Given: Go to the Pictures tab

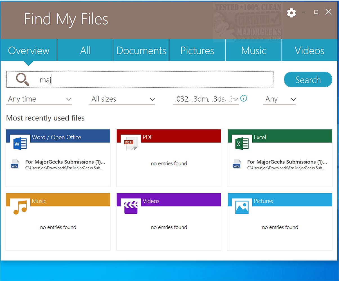Looking at the screenshot, I should (x=197, y=51).
